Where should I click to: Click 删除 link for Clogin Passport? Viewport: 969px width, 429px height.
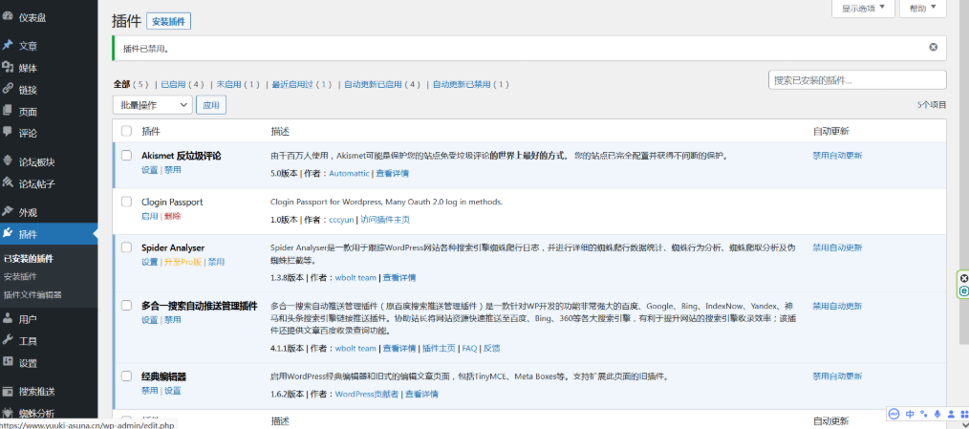pos(172,216)
